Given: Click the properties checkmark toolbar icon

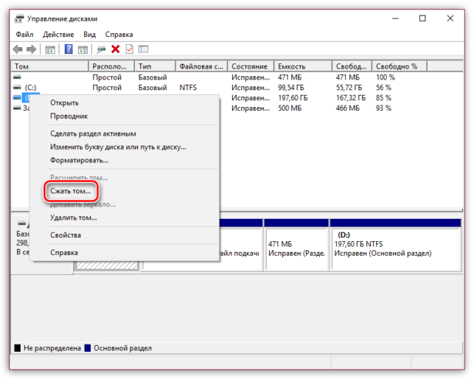Looking at the screenshot, I should click(130, 49).
